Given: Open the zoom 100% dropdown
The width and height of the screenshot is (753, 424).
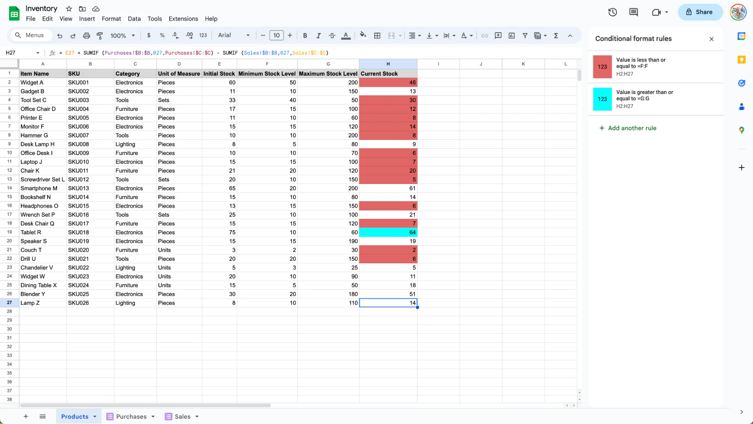Looking at the screenshot, I should 122,35.
